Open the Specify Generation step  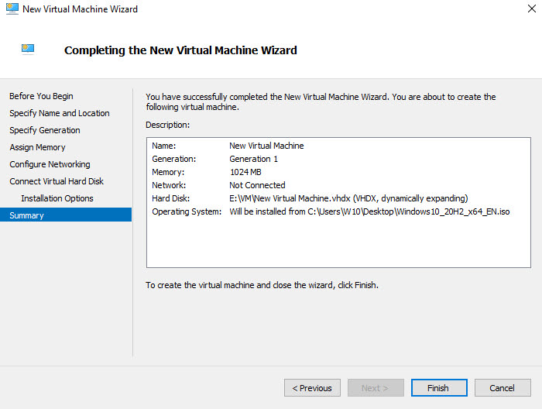(45, 130)
